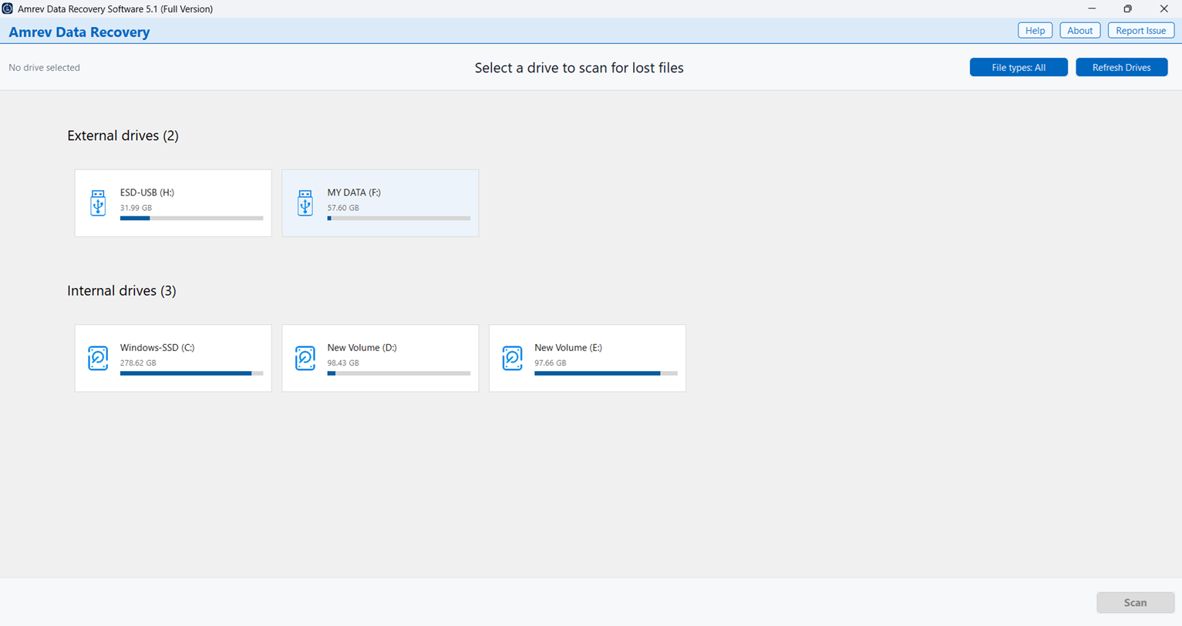
Task: Click the ESD-USB usage bar
Action: [x=191, y=218]
